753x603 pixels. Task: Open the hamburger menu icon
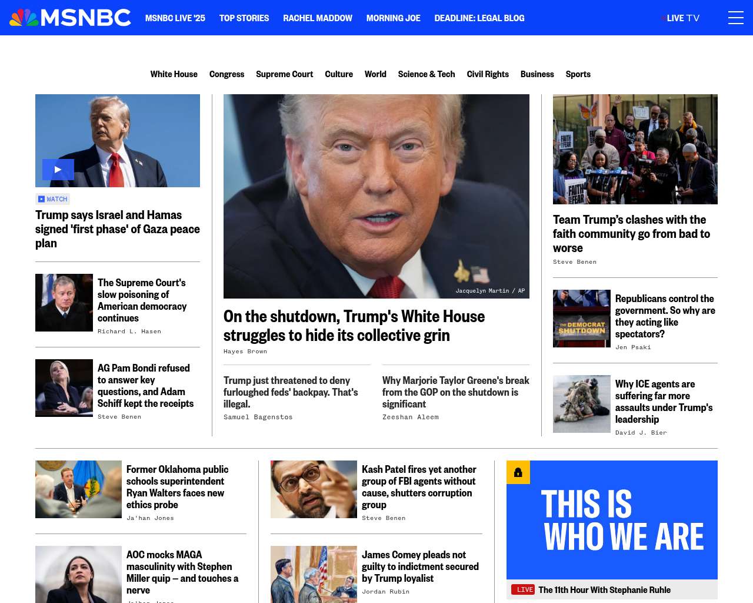(735, 18)
